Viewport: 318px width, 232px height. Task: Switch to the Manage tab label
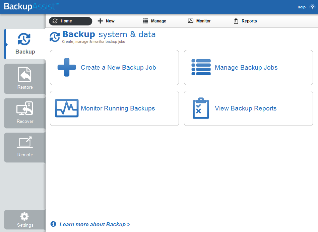coord(158,21)
